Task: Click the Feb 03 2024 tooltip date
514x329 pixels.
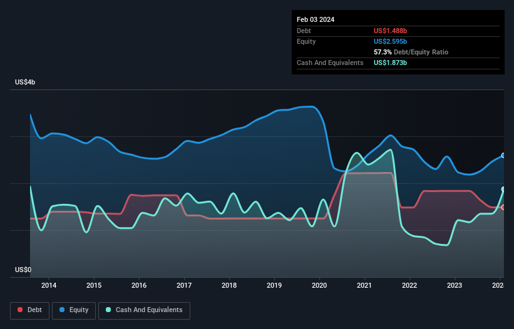Action: [x=316, y=19]
